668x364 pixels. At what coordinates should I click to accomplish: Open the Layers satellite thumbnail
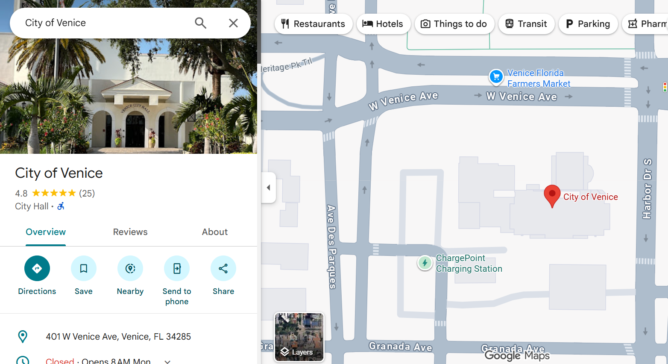[x=299, y=337]
